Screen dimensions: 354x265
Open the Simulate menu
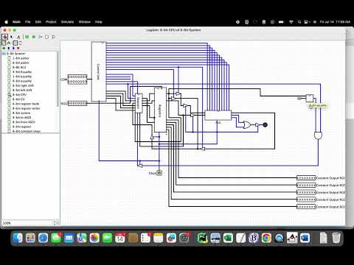(67, 22)
